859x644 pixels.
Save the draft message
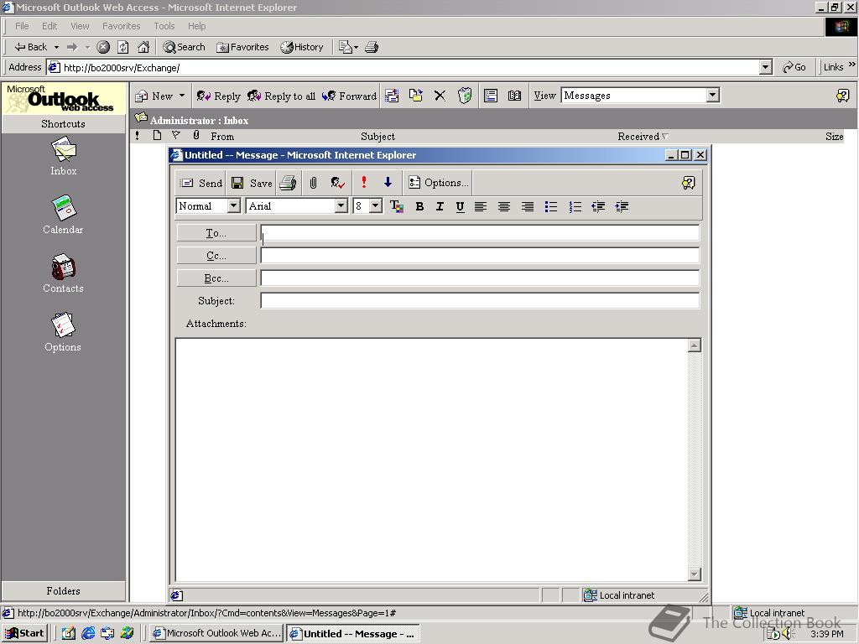[252, 183]
